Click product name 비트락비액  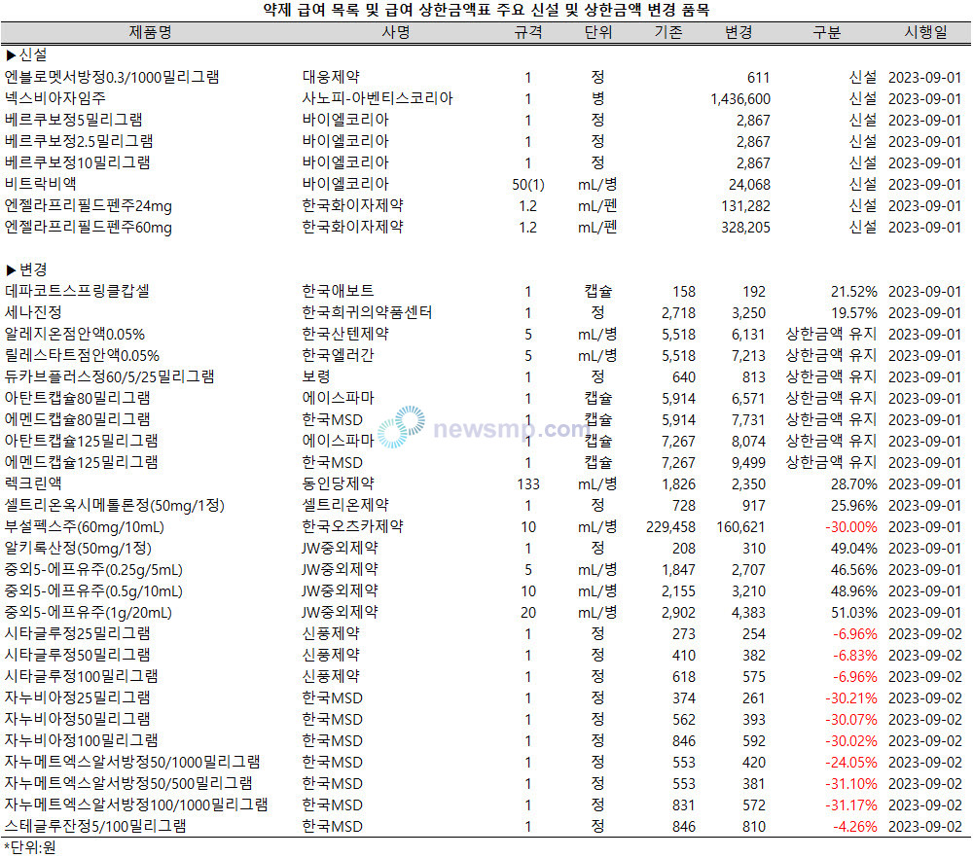click(40, 184)
